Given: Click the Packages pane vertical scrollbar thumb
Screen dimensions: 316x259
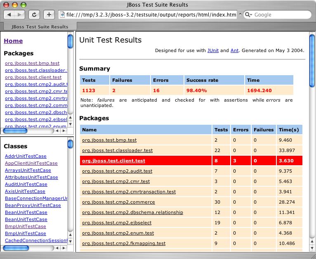Looking at the screenshot, I should [x=70, y=41].
